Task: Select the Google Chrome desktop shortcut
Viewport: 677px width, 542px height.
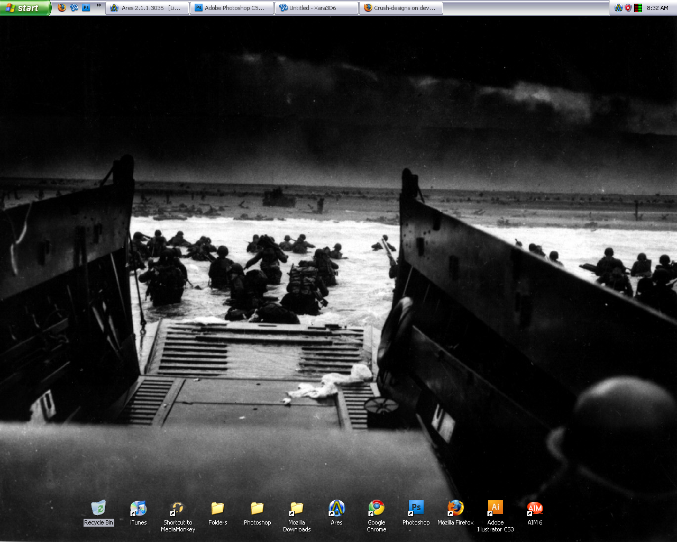Action: [x=377, y=516]
